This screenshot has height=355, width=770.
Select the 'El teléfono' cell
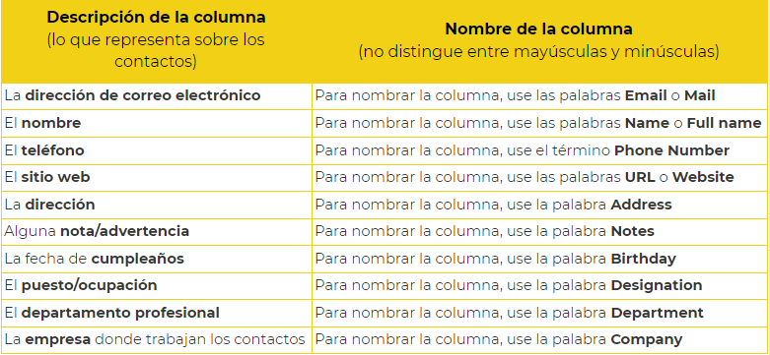coord(156,150)
